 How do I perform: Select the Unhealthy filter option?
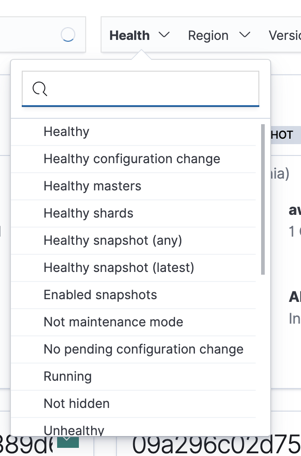[74, 430]
